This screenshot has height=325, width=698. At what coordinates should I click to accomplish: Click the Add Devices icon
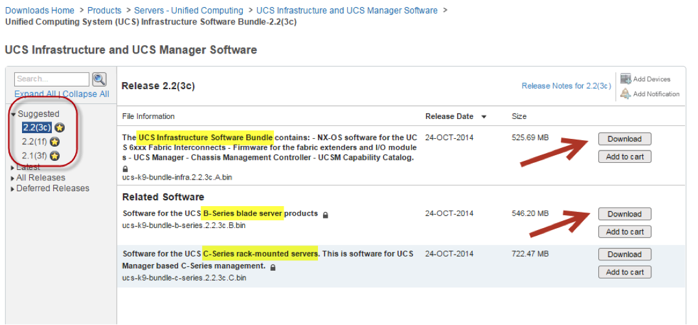[626, 79]
